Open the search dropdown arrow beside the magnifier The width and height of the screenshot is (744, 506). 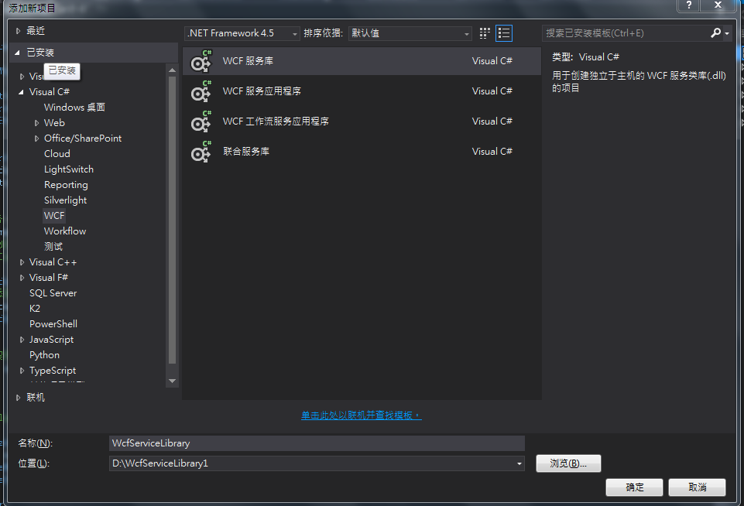point(726,33)
